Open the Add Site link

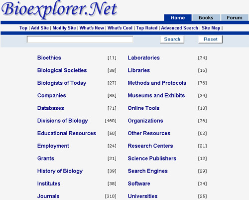tap(40, 28)
